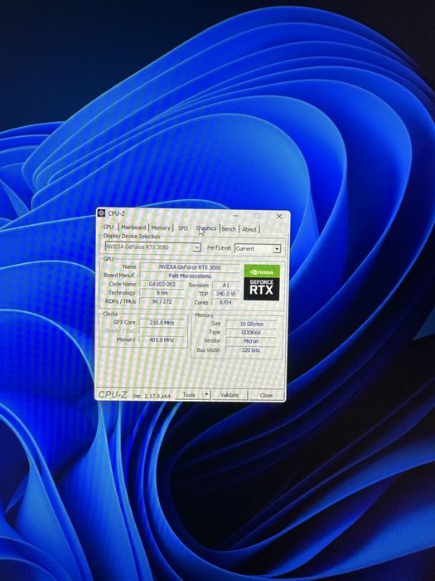This screenshot has width=435, height=581.
Task: Open the About tab
Action: [249, 229]
